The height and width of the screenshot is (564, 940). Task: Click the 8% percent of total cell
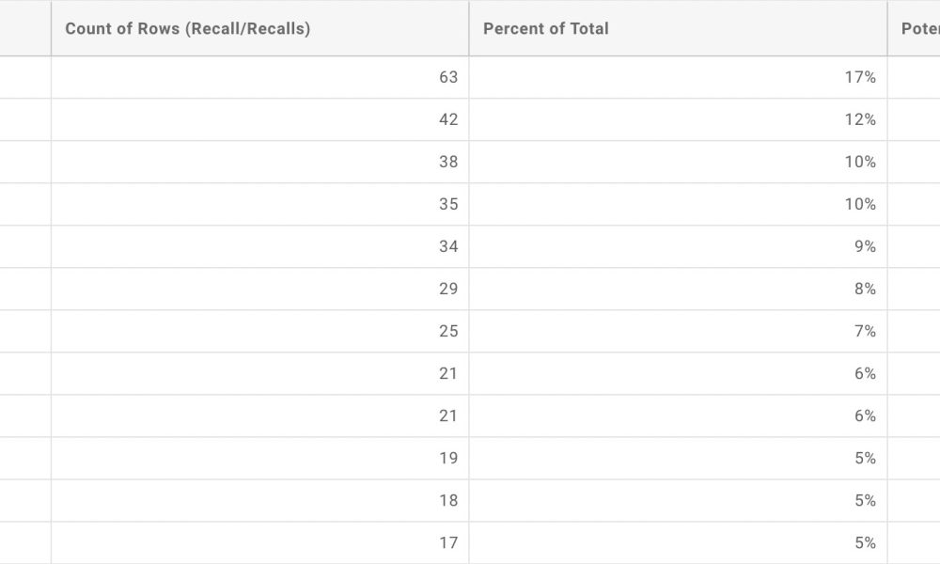tap(678, 289)
